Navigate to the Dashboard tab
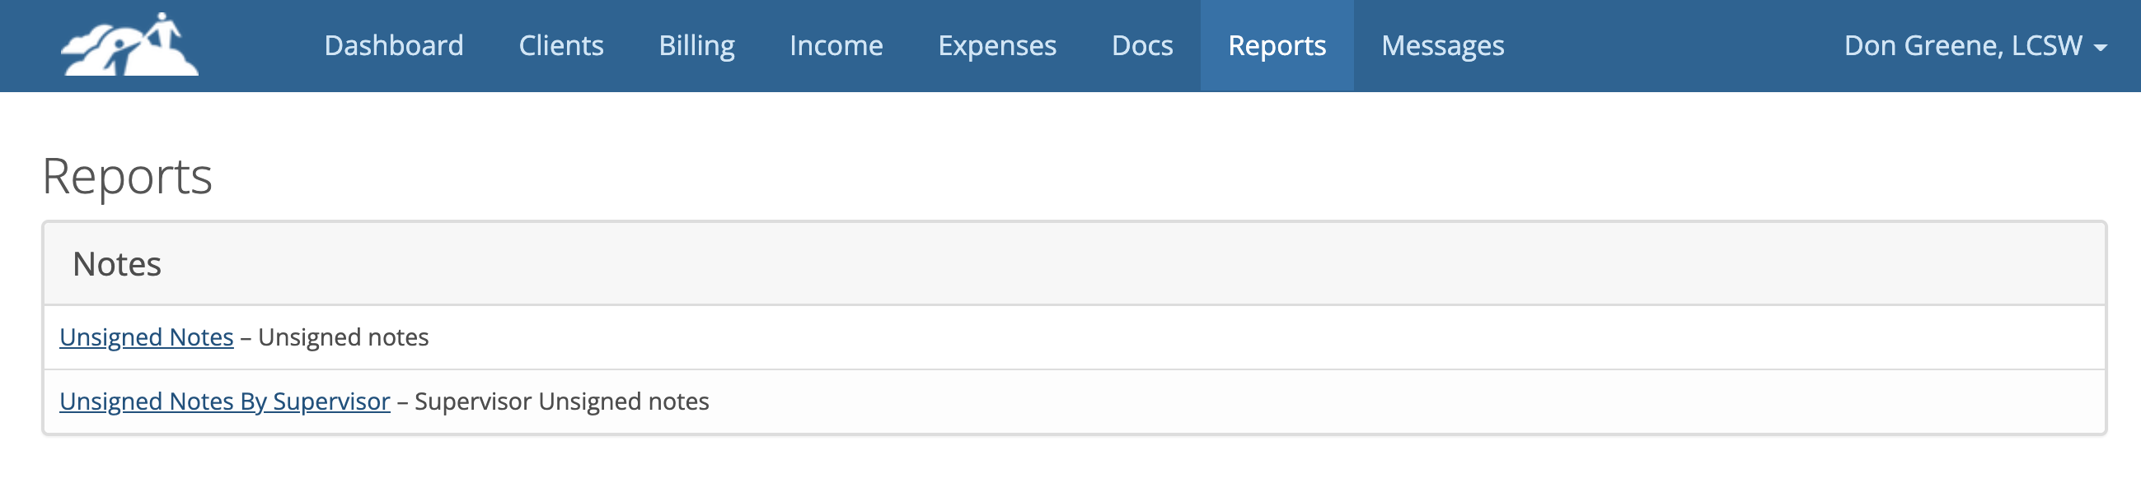 pos(394,45)
